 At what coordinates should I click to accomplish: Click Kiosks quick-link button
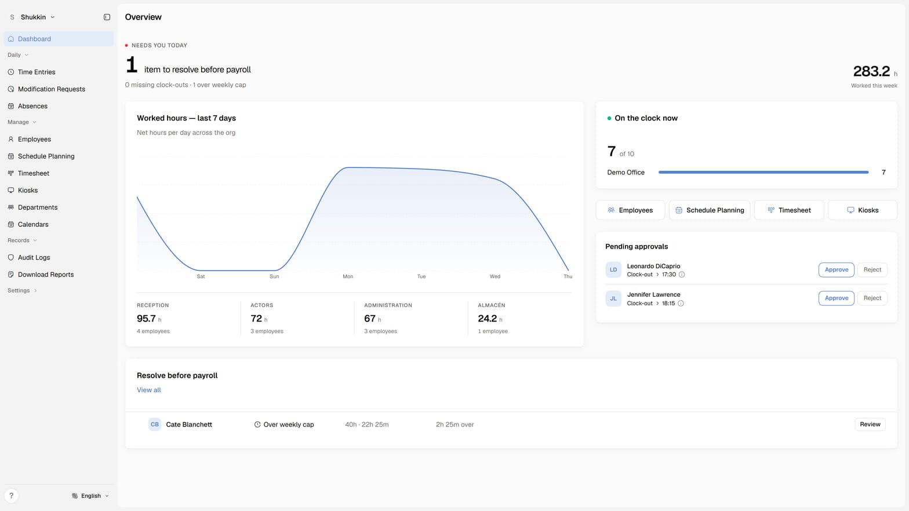(x=863, y=210)
